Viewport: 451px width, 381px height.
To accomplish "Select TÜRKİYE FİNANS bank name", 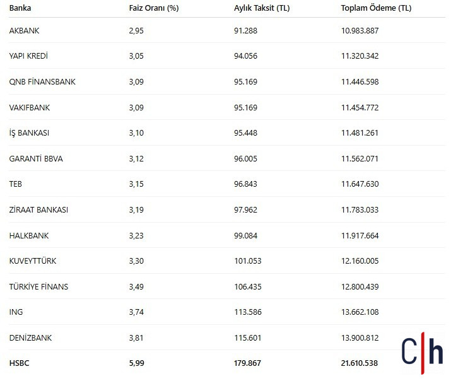I will [x=38, y=286].
